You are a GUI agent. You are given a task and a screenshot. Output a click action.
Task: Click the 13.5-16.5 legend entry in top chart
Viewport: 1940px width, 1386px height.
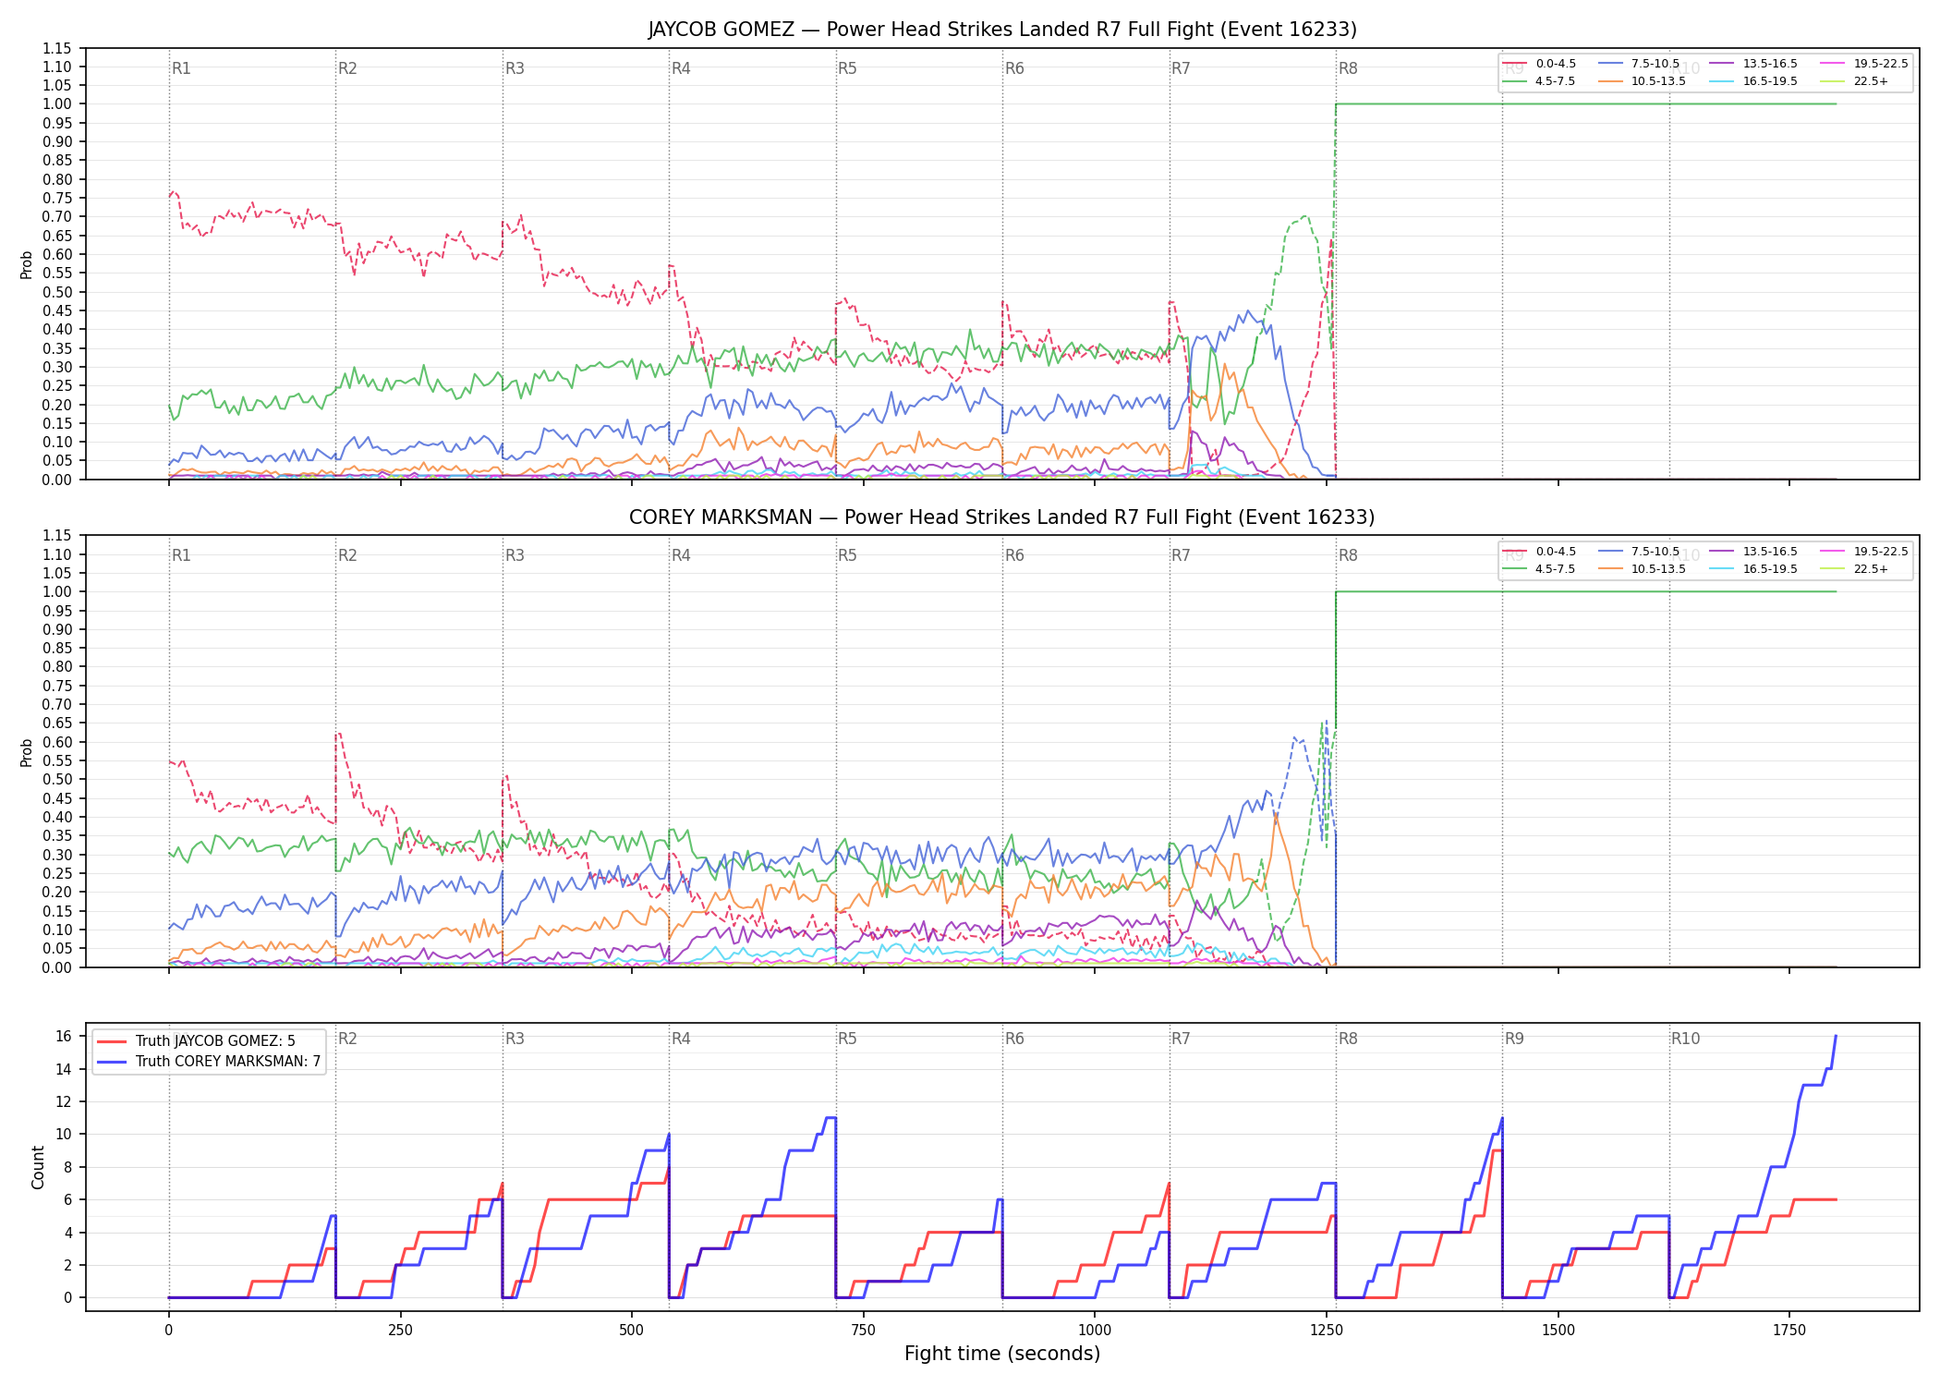(x=1753, y=64)
